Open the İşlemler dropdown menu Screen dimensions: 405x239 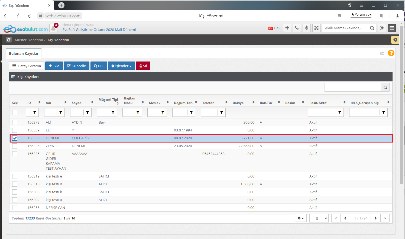tap(121, 66)
